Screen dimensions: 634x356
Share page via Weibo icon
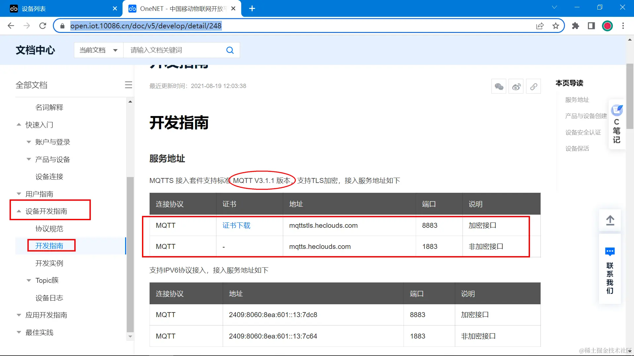tap(516, 86)
